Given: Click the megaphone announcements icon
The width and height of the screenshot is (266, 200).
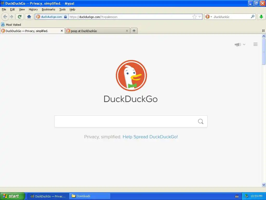Looking at the screenshot, I should 238,45.
